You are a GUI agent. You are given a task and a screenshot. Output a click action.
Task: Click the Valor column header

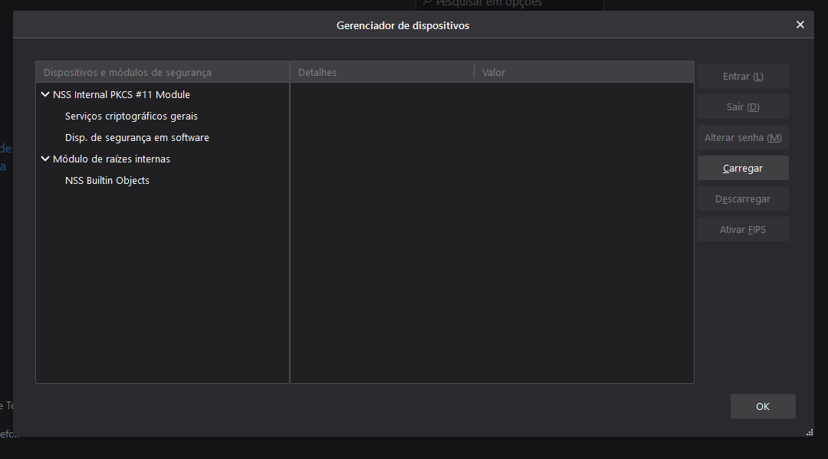click(x=583, y=72)
